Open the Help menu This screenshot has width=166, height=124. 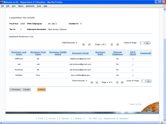click(45, 6)
